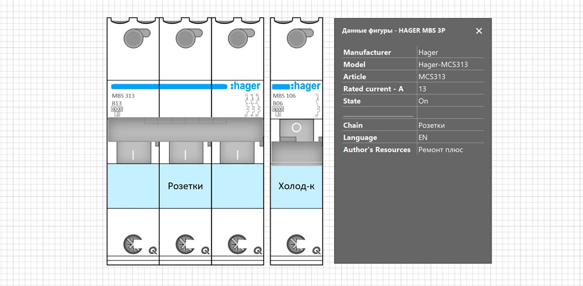
Task: Click the MBS 106 model marking
Action: click(283, 96)
